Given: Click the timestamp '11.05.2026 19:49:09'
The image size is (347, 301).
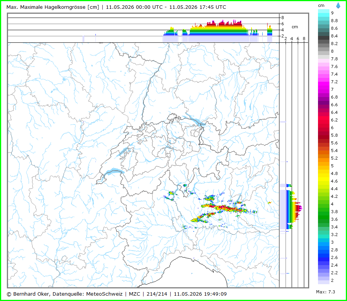Looking at the screenshot, I should pyautogui.click(x=200, y=294).
